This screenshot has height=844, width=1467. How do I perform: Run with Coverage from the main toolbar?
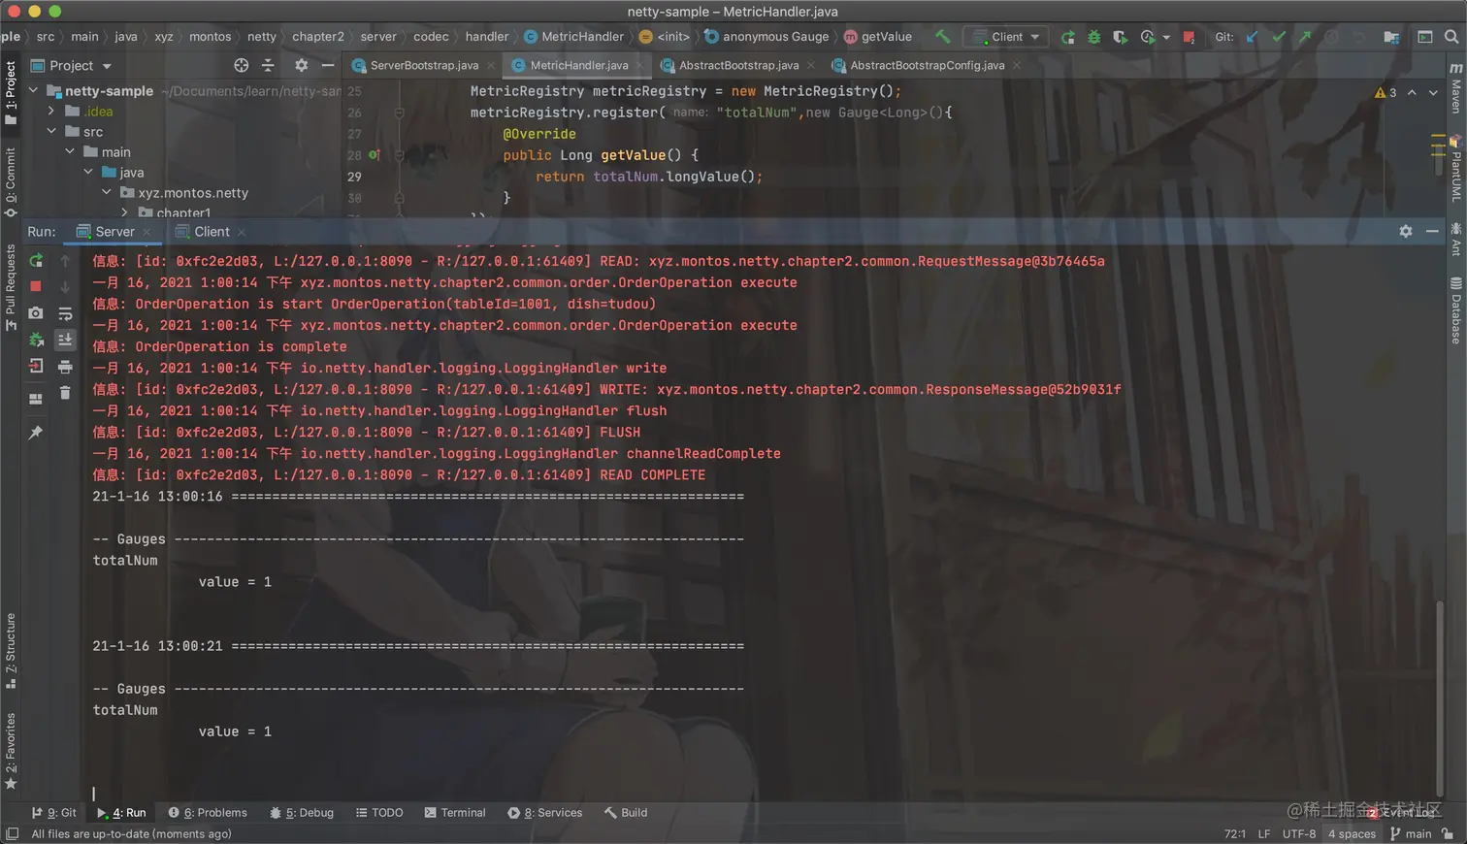(x=1120, y=37)
